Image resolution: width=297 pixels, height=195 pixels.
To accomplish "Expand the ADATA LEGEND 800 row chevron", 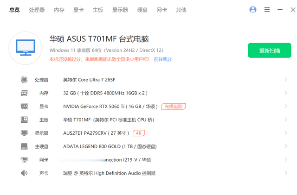I will 286,146.
